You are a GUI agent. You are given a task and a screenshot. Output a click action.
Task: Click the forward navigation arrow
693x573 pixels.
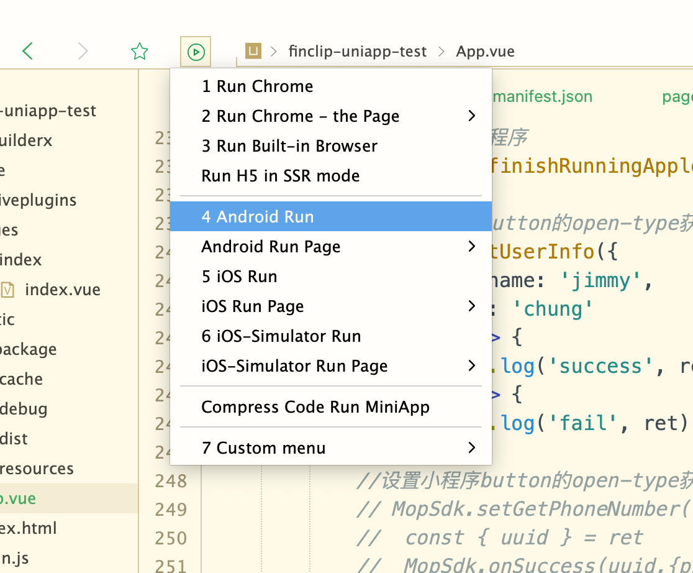point(83,51)
